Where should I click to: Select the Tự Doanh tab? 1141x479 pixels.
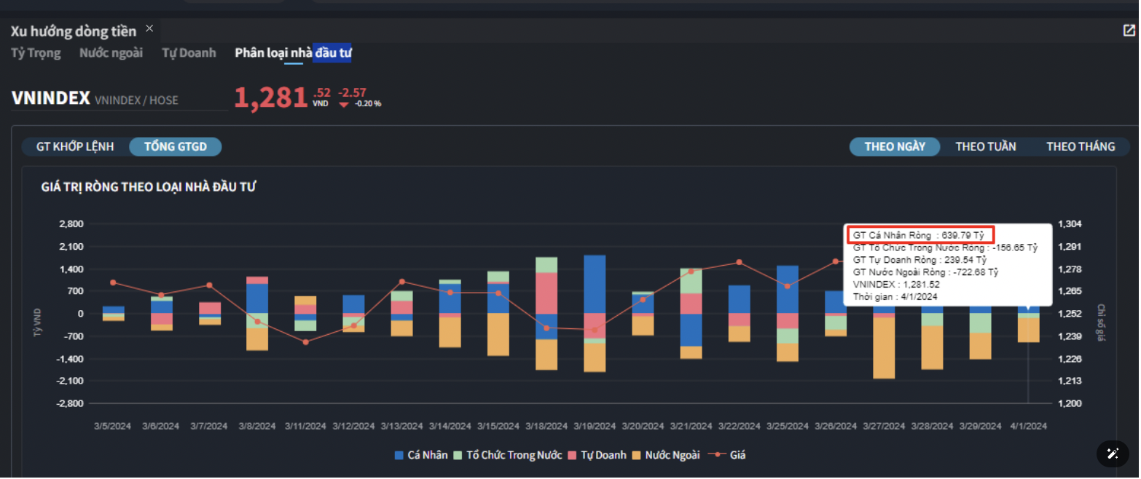click(x=189, y=52)
